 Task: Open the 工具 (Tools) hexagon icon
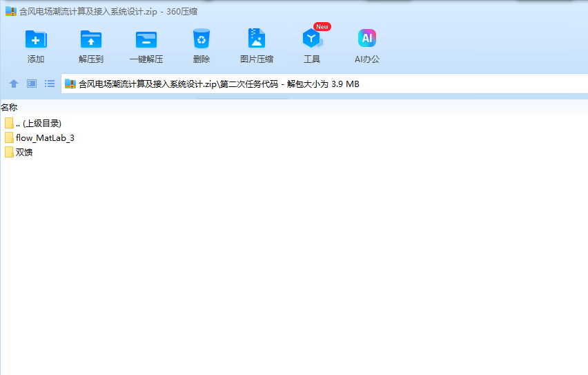click(x=312, y=38)
